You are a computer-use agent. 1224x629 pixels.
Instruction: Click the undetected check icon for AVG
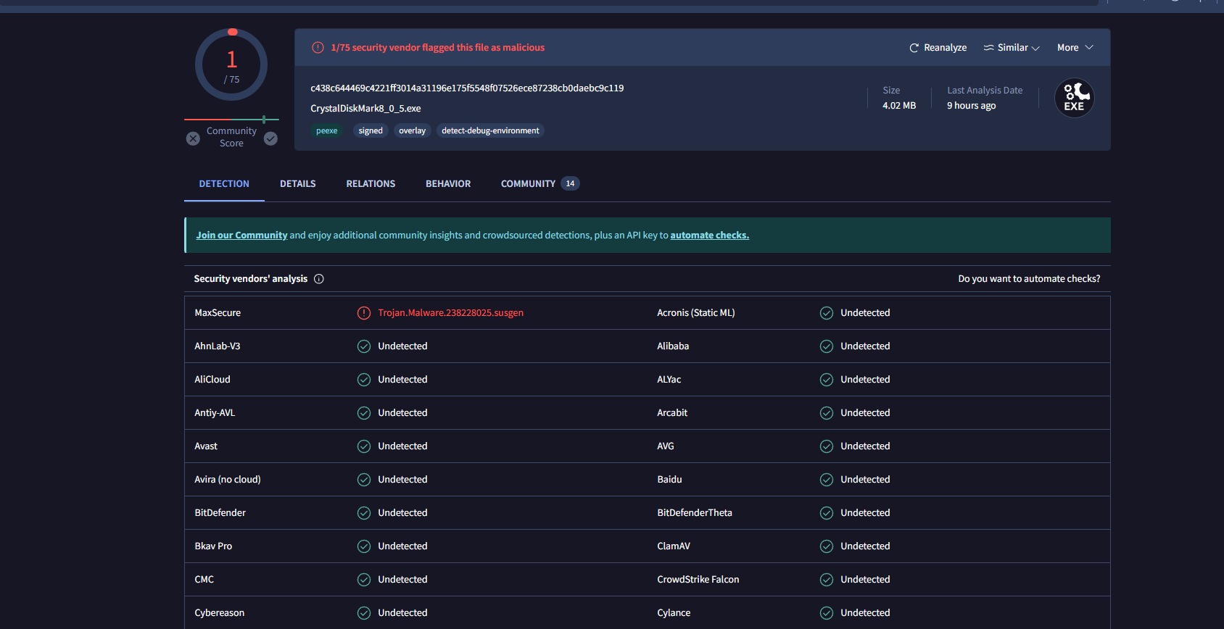click(x=827, y=446)
